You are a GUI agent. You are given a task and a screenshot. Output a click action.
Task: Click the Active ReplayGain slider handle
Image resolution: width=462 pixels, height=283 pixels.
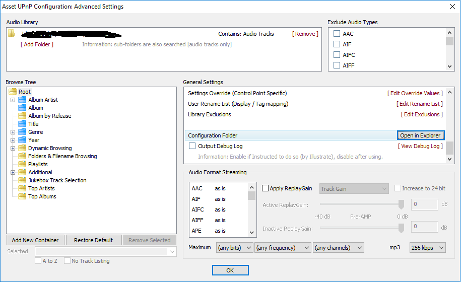coord(401,204)
